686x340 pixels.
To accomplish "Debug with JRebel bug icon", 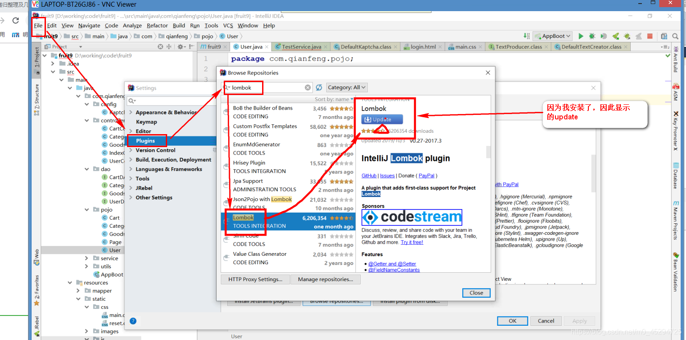I will coord(627,36).
